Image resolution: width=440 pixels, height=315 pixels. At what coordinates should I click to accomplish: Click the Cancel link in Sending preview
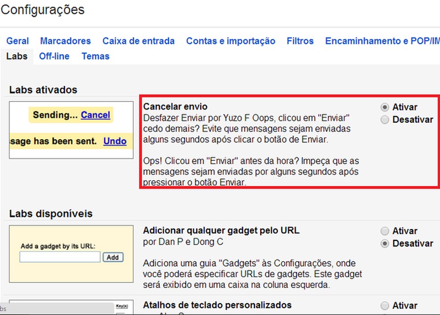[x=95, y=115]
